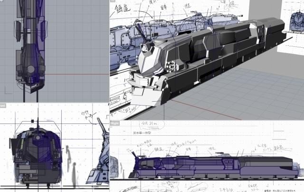Select the train model in Top viewport
This screenshot has width=304, height=192.
[30, 47]
